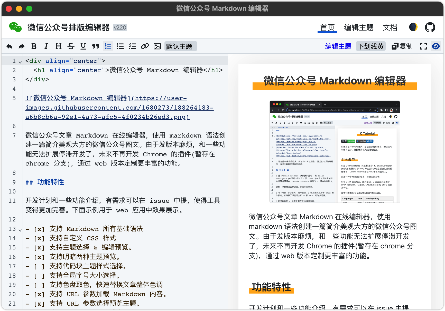This screenshot has width=445, height=311.
Task: Apply italic formatting with the I icon
Action: (46, 46)
